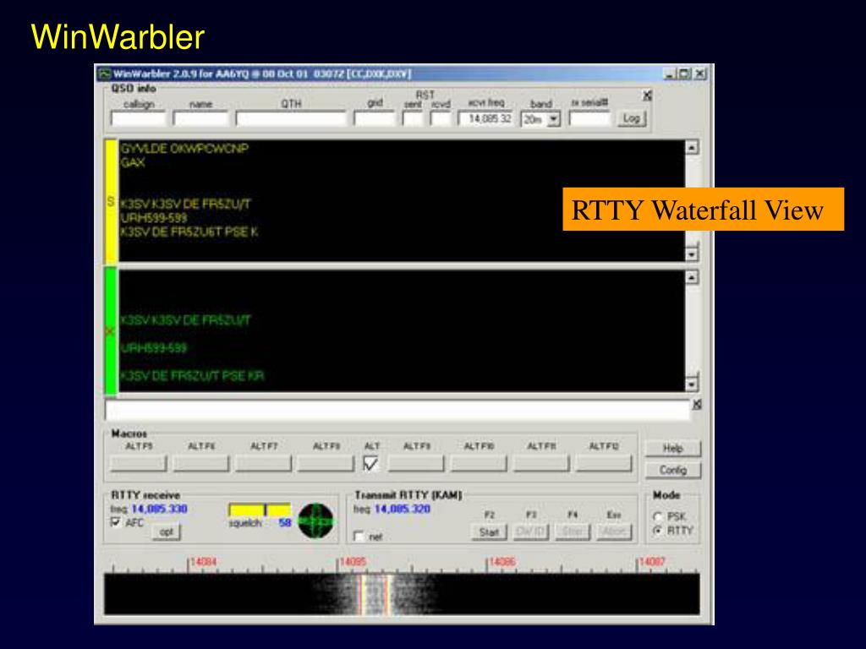The image size is (866, 649).
Task: Click the name input field
Action: click(200, 118)
